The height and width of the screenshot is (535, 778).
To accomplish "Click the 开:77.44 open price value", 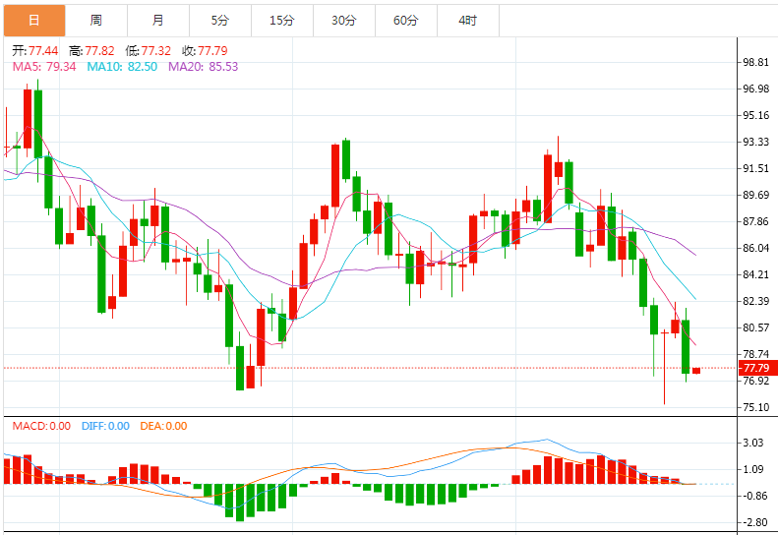I will (x=35, y=50).
